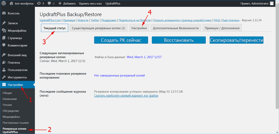The image size is (279, 134).
Task: Open the Twitter link
Action: 95,20
